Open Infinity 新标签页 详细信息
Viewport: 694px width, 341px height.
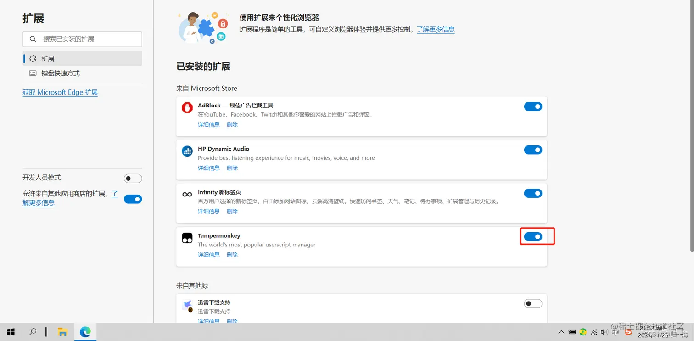[209, 212]
